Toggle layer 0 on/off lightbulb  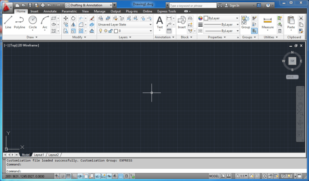[x=100, y=31]
